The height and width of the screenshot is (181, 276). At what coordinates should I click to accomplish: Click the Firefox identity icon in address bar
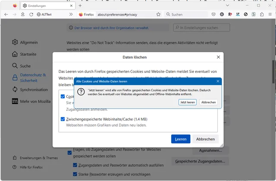coord(86,14)
